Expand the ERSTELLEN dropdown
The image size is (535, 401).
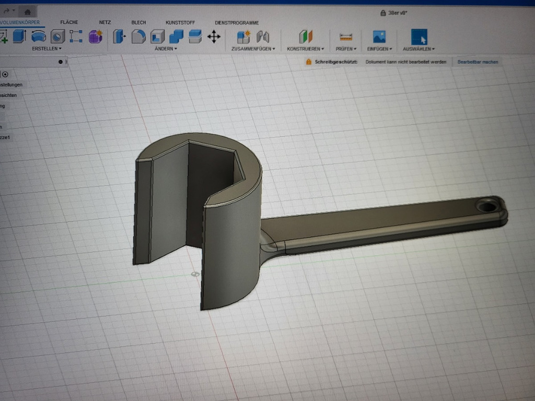click(46, 49)
